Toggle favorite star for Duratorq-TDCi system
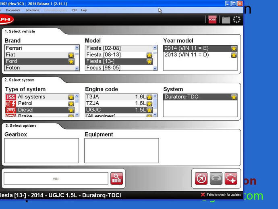Viewport: 278px width, 209px height. point(234,97)
